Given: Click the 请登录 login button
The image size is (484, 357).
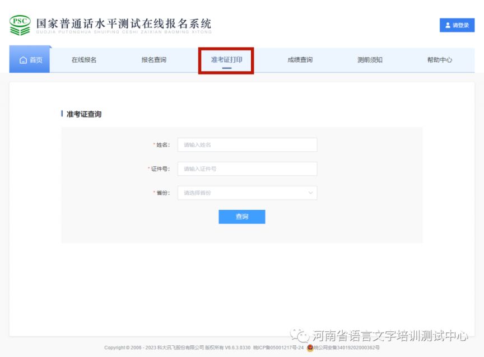Looking at the screenshot, I should tap(457, 25).
